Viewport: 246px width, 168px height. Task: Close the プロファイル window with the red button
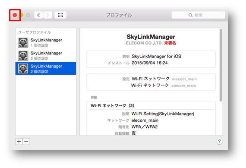[x=15, y=15]
